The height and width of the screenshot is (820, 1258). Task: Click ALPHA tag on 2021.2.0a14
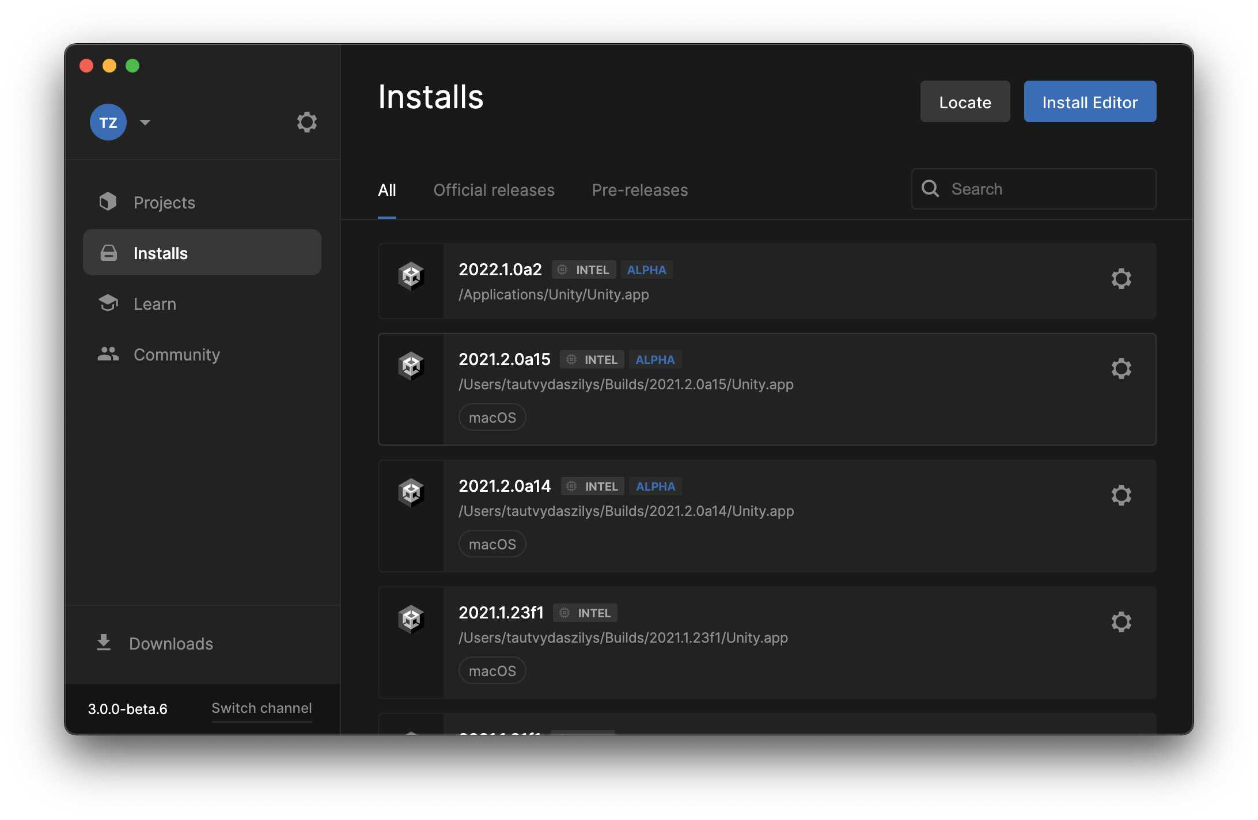(x=655, y=486)
